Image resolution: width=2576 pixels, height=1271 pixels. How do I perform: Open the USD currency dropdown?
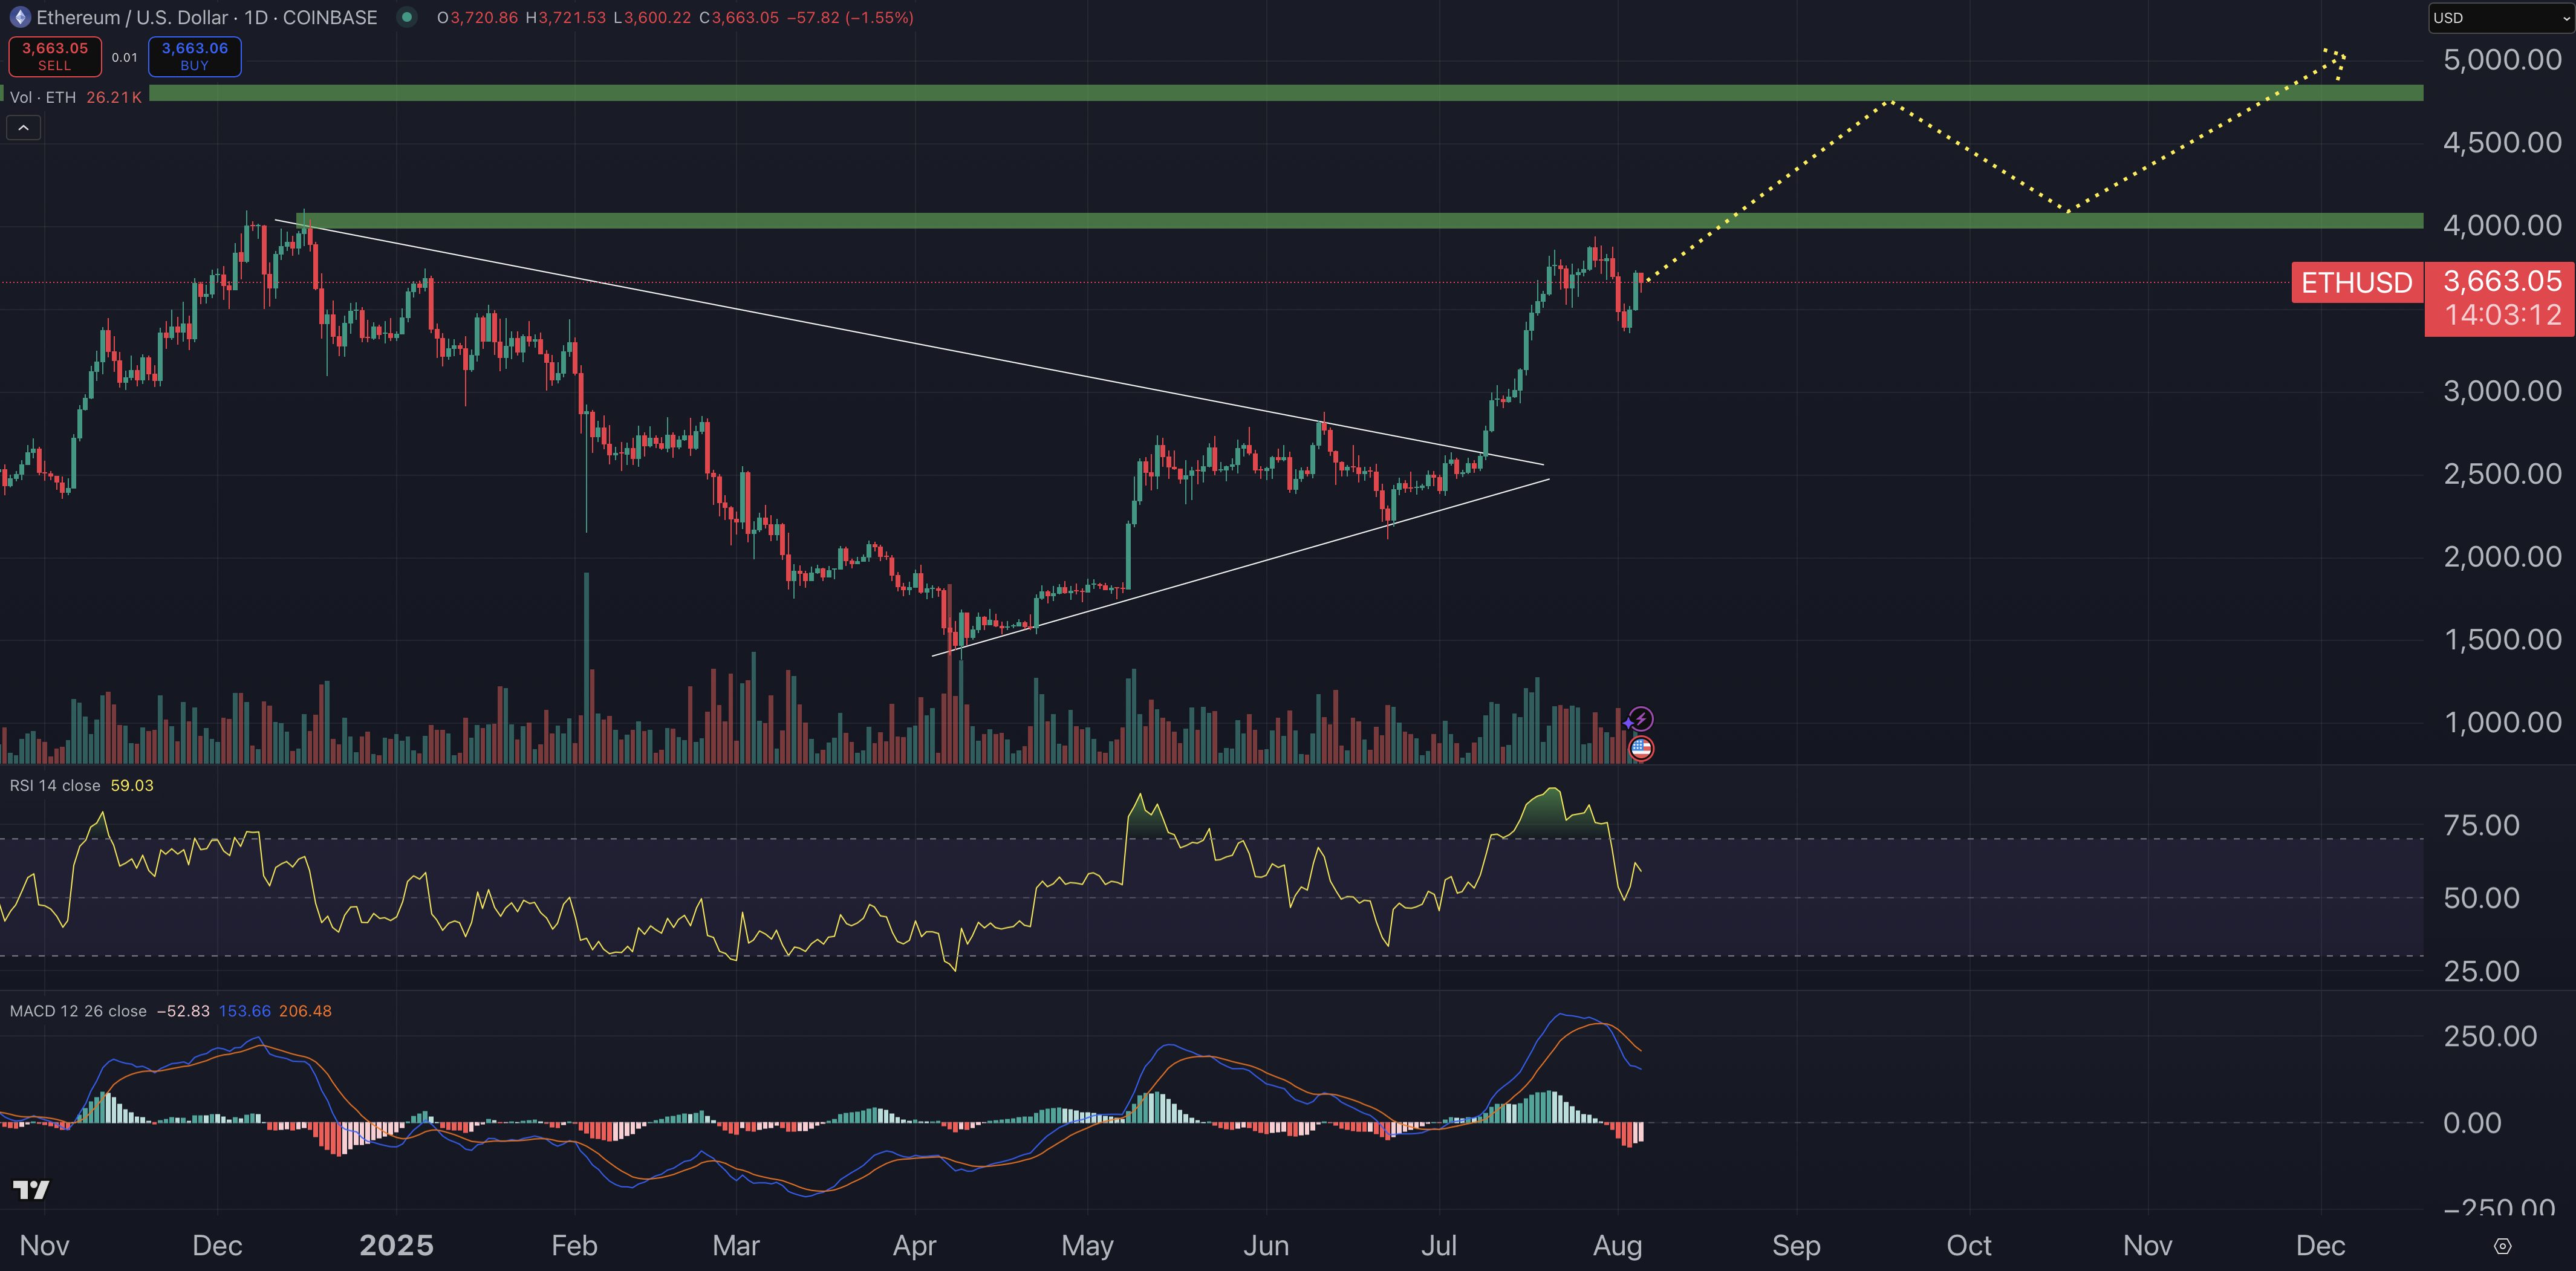pyautogui.click(x=2501, y=17)
